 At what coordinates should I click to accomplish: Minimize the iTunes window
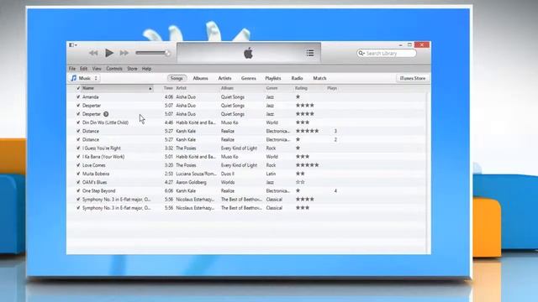(x=400, y=44)
